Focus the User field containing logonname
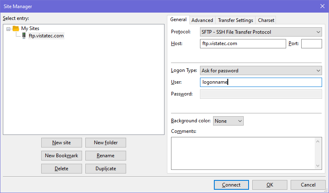329x193 pixels. coord(261,82)
